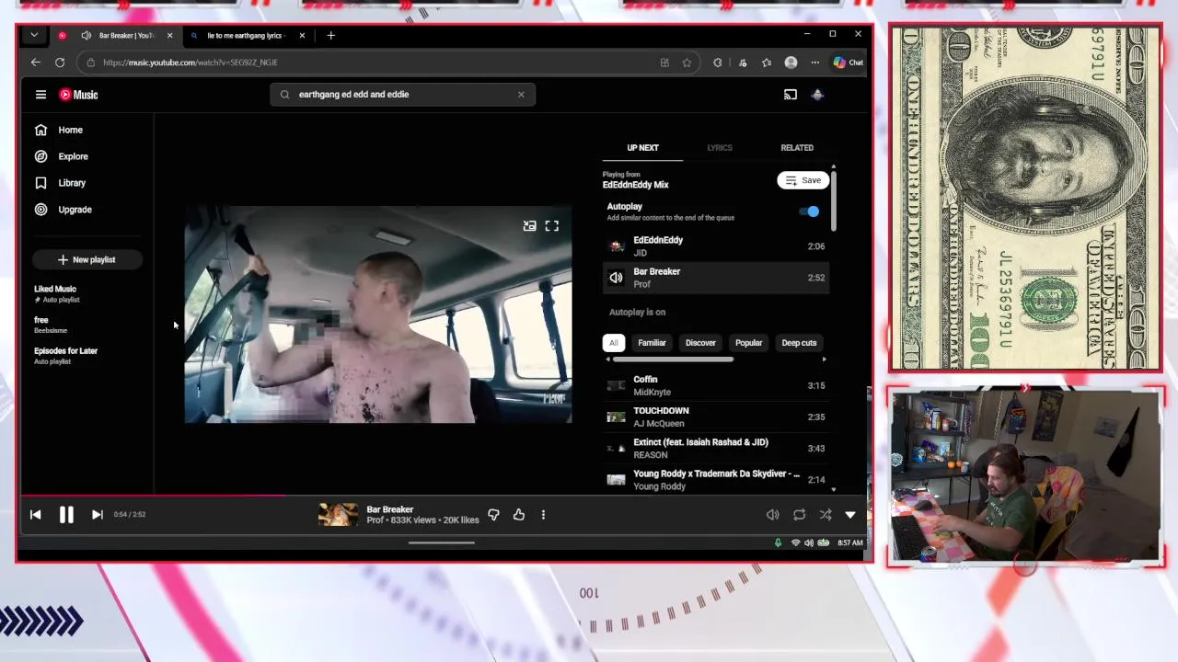The image size is (1178, 662).
Task: Click the Bar Breaker album thumbnail in player bar
Action: tap(338, 515)
